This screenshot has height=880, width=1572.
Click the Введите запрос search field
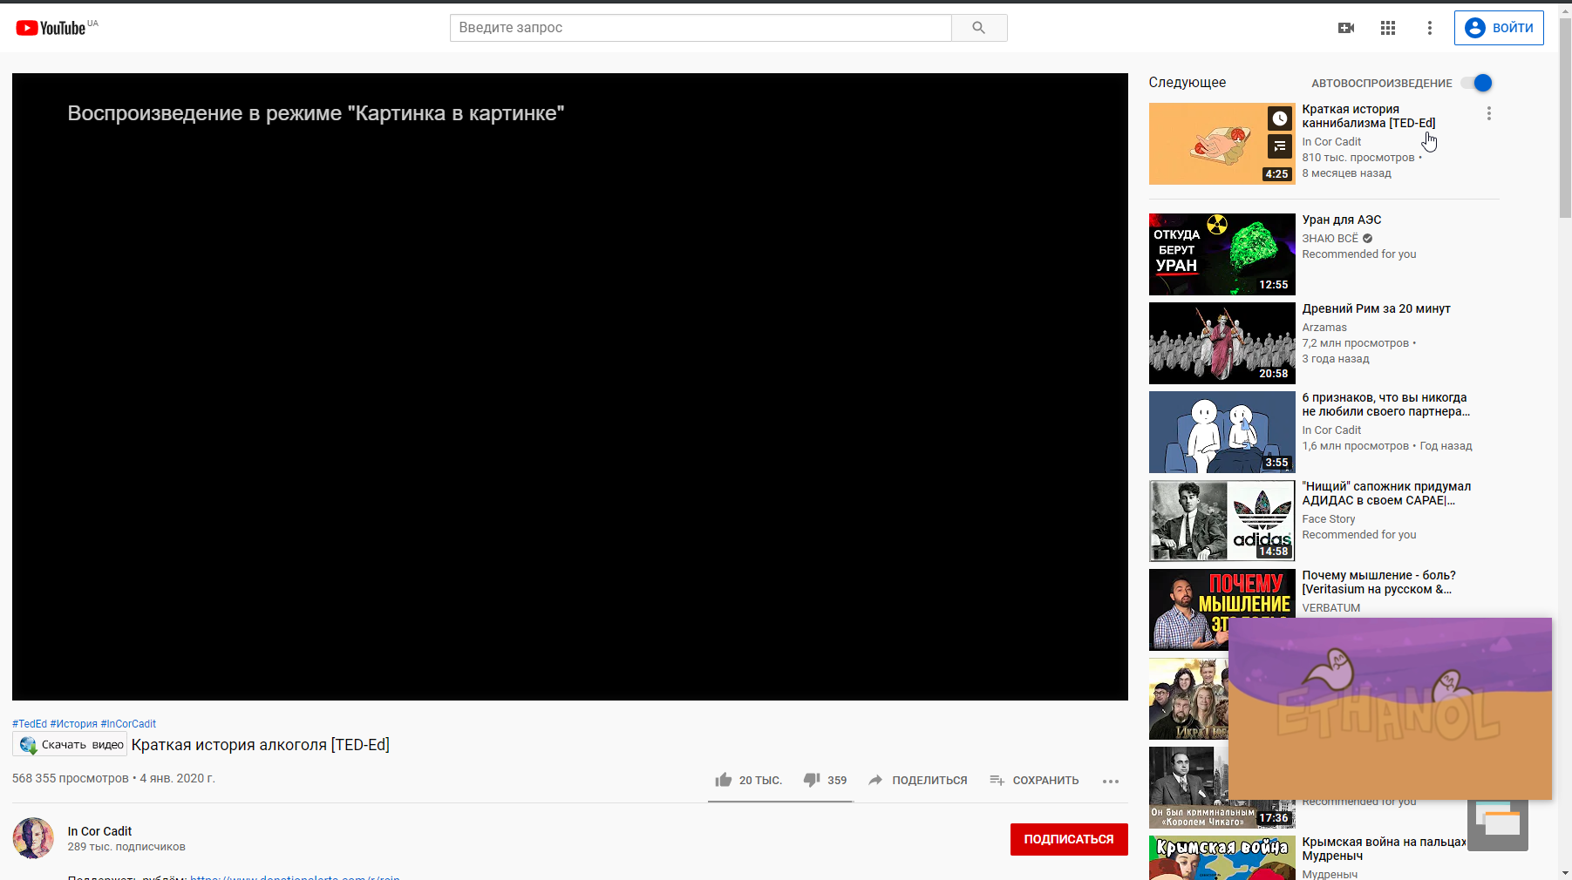pos(701,28)
